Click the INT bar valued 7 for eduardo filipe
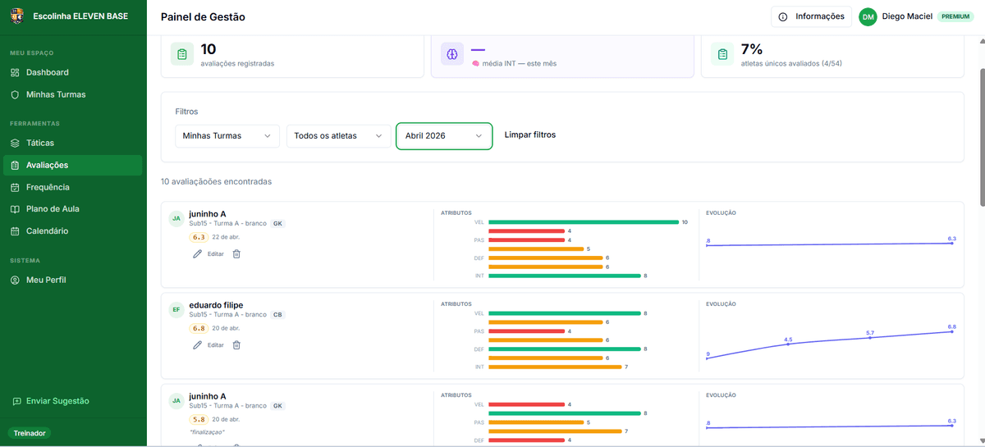This screenshot has width=985, height=447. 555,367
